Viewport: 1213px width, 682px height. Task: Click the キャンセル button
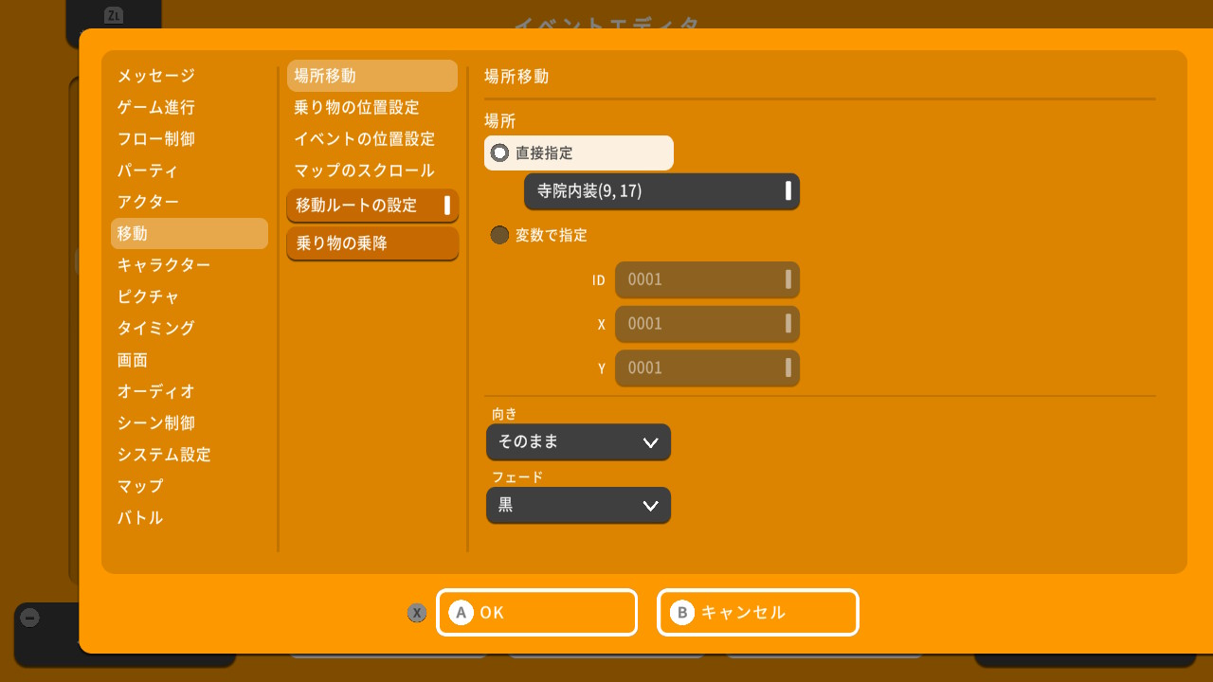click(758, 612)
